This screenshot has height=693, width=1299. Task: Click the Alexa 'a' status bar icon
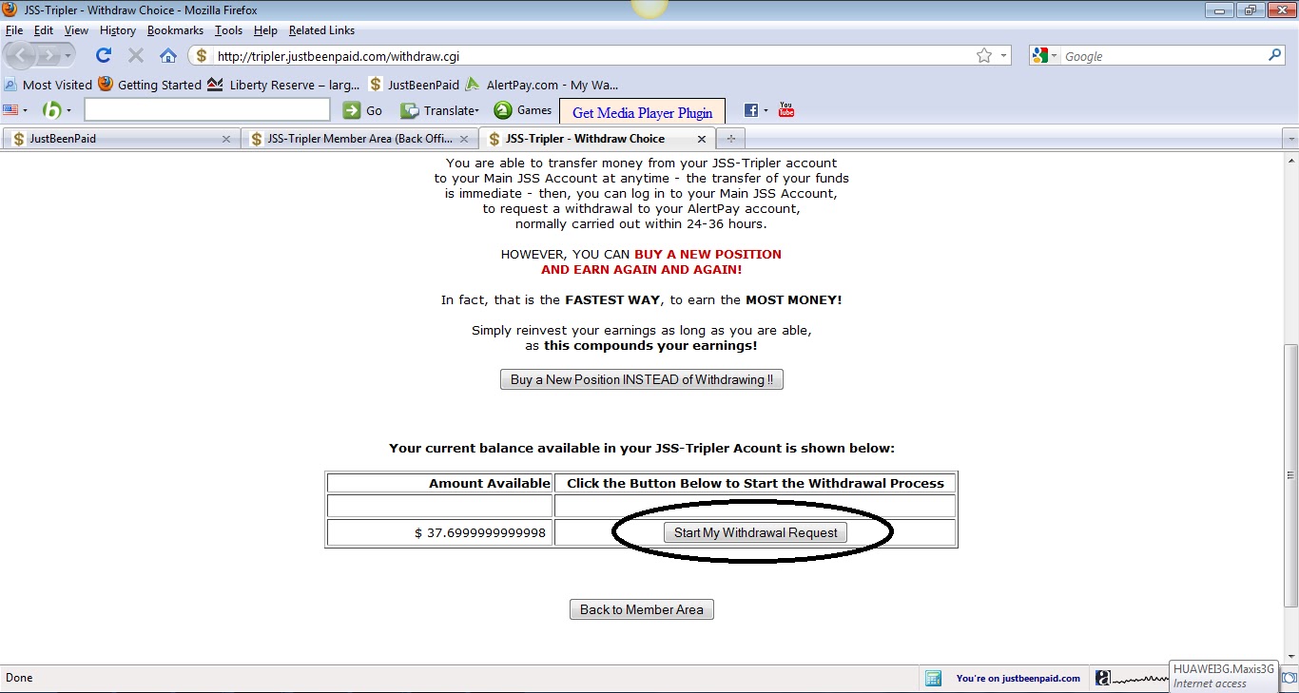[1102, 678]
